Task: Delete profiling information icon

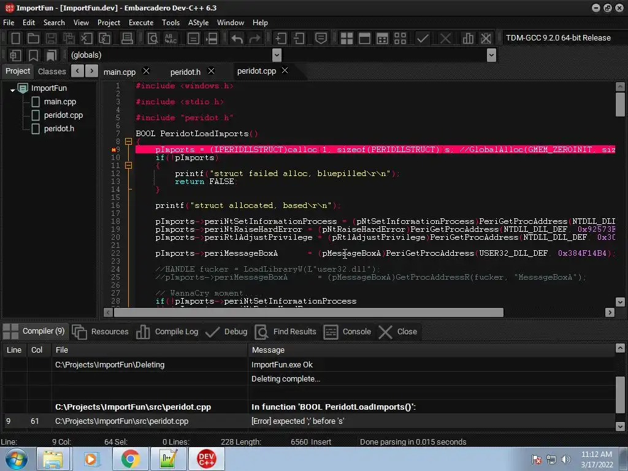Action: click(x=486, y=39)
